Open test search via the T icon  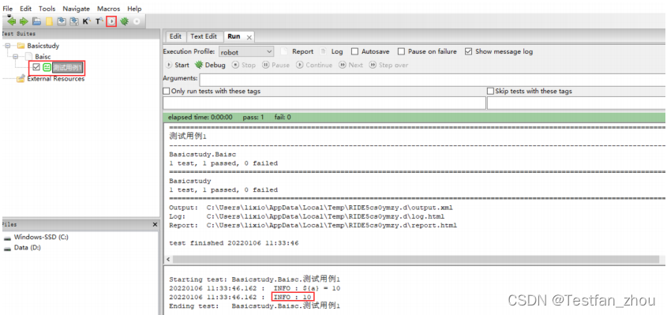[x=99, y=21]
